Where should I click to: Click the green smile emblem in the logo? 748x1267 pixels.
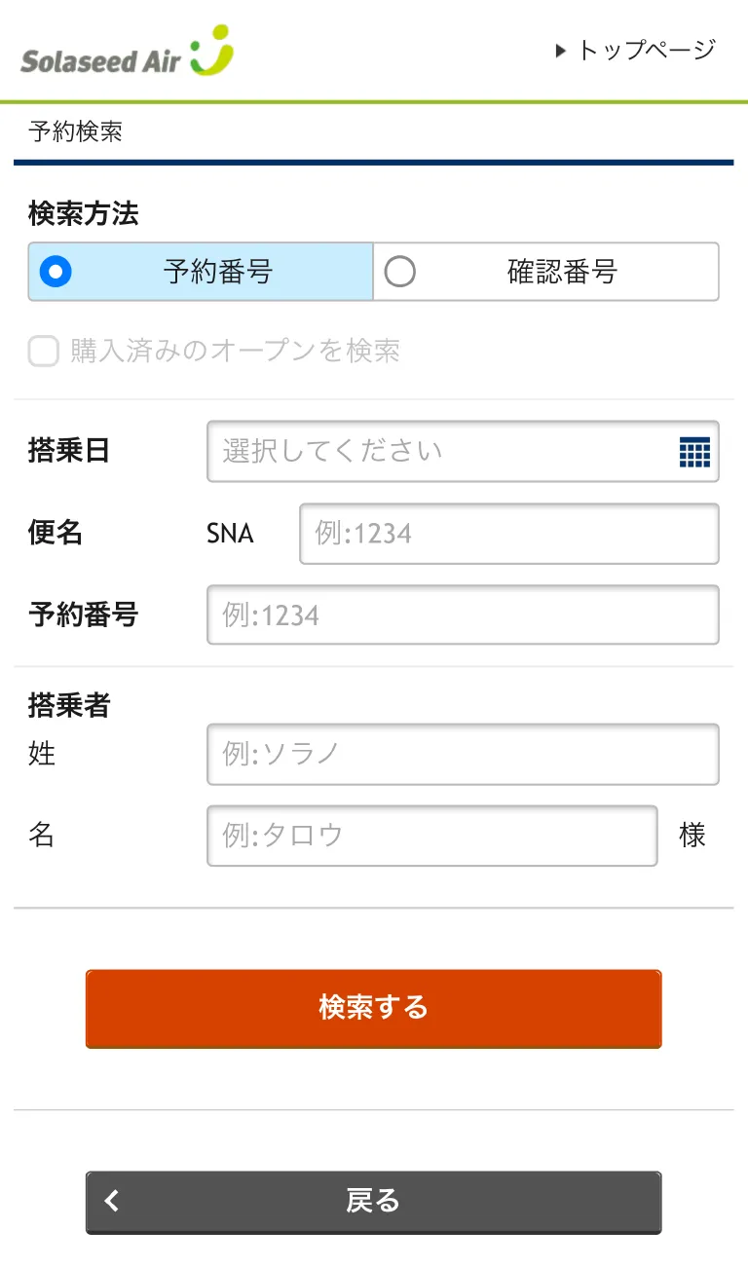[212, 51]
